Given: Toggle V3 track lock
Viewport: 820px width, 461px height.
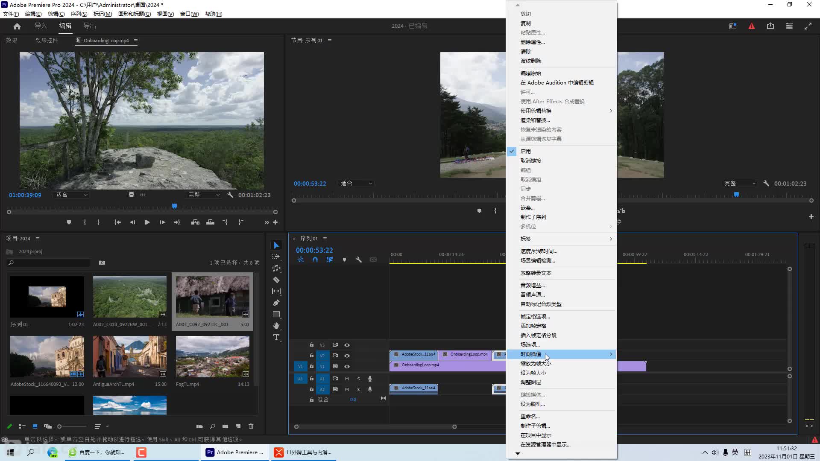Looking at the screenshot, I should point(311,345).
